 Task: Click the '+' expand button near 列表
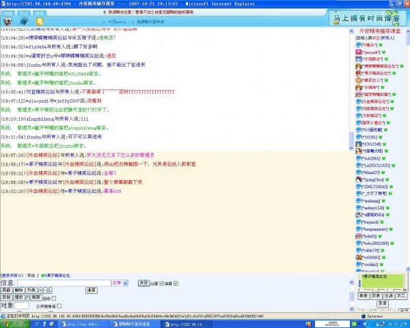(40, 290)
